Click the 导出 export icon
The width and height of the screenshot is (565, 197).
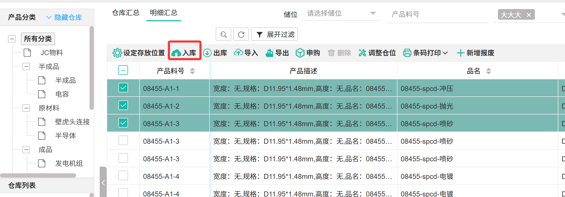(269, 53)
